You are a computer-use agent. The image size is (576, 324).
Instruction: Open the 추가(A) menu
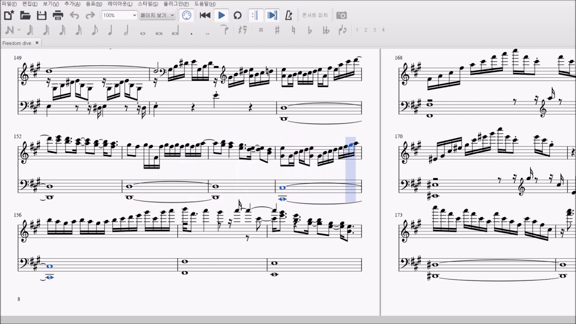(72, 4)
